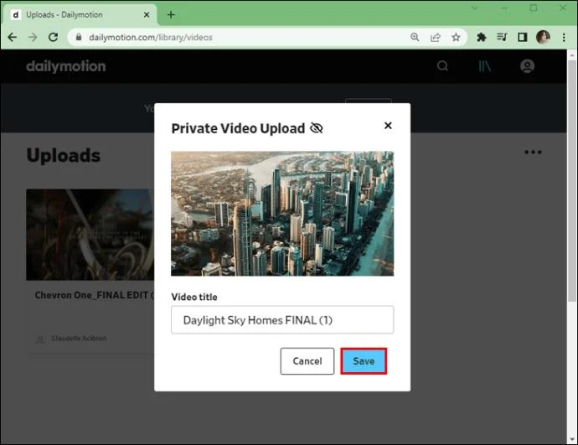This screenshot has height=445, width=578.
Task: Close the Uploads - Dailymotion tab
Action: pos(147,15)
